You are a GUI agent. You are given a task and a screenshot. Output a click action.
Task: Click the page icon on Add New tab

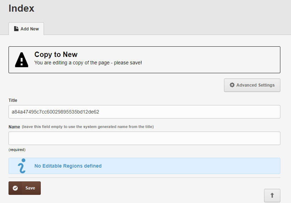point(16,29)
